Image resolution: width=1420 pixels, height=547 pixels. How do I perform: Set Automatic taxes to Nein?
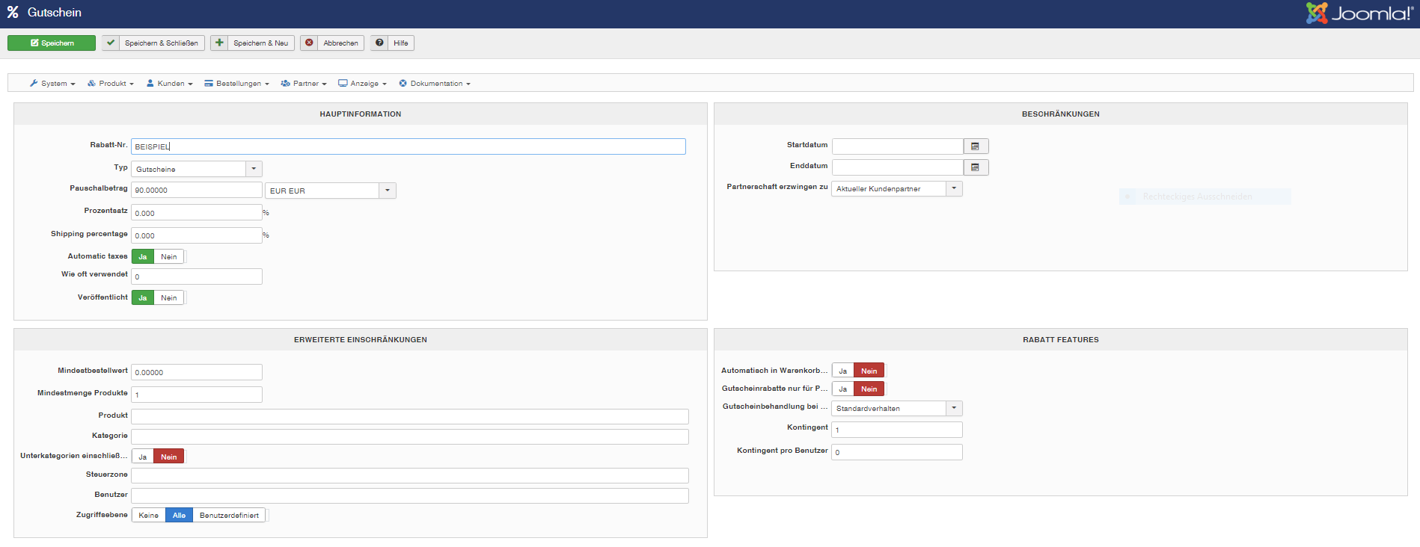click(x=169, y=257)
